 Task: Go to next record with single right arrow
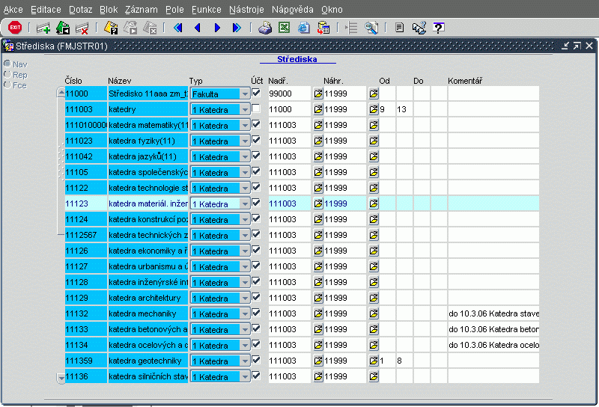(217, 28)
